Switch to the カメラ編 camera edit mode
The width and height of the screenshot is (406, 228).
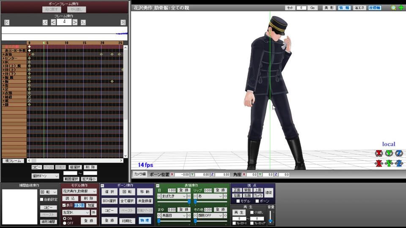point(140,174)
